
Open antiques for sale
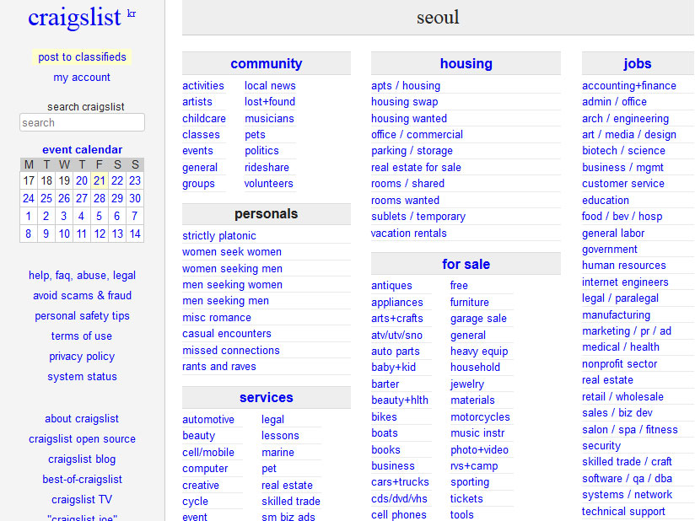[x=391, y=285]
